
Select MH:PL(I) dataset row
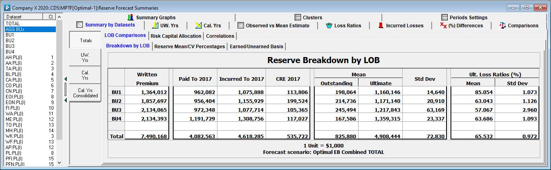[30, 131]
